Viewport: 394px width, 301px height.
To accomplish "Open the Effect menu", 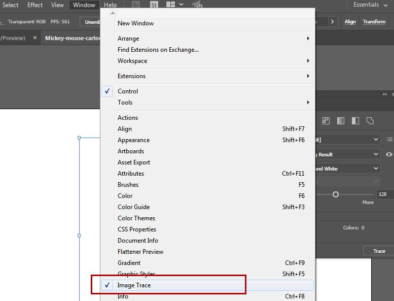I will pyautogui.click(x=35, y=5).
